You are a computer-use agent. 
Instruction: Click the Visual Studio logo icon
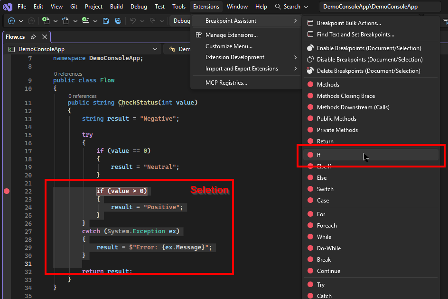pyautogui.click(x=8, y=7)
